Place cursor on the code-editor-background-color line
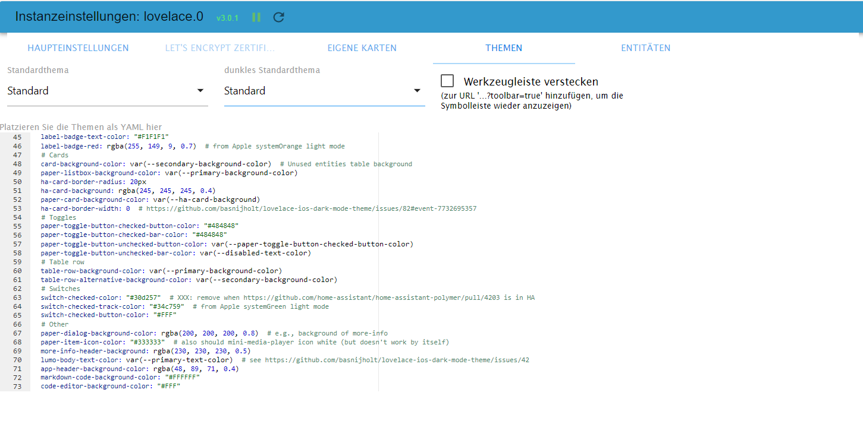863x440 pixels. coord(110,387)
